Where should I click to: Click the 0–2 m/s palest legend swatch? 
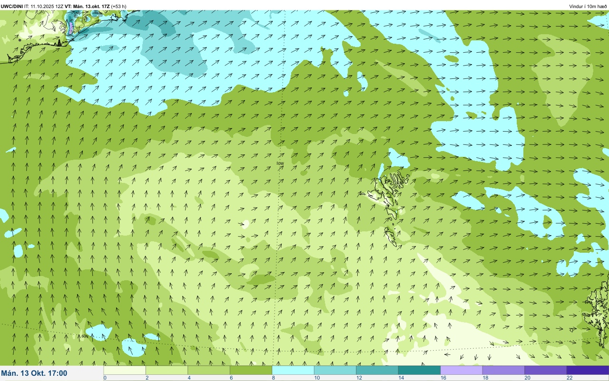125,370
